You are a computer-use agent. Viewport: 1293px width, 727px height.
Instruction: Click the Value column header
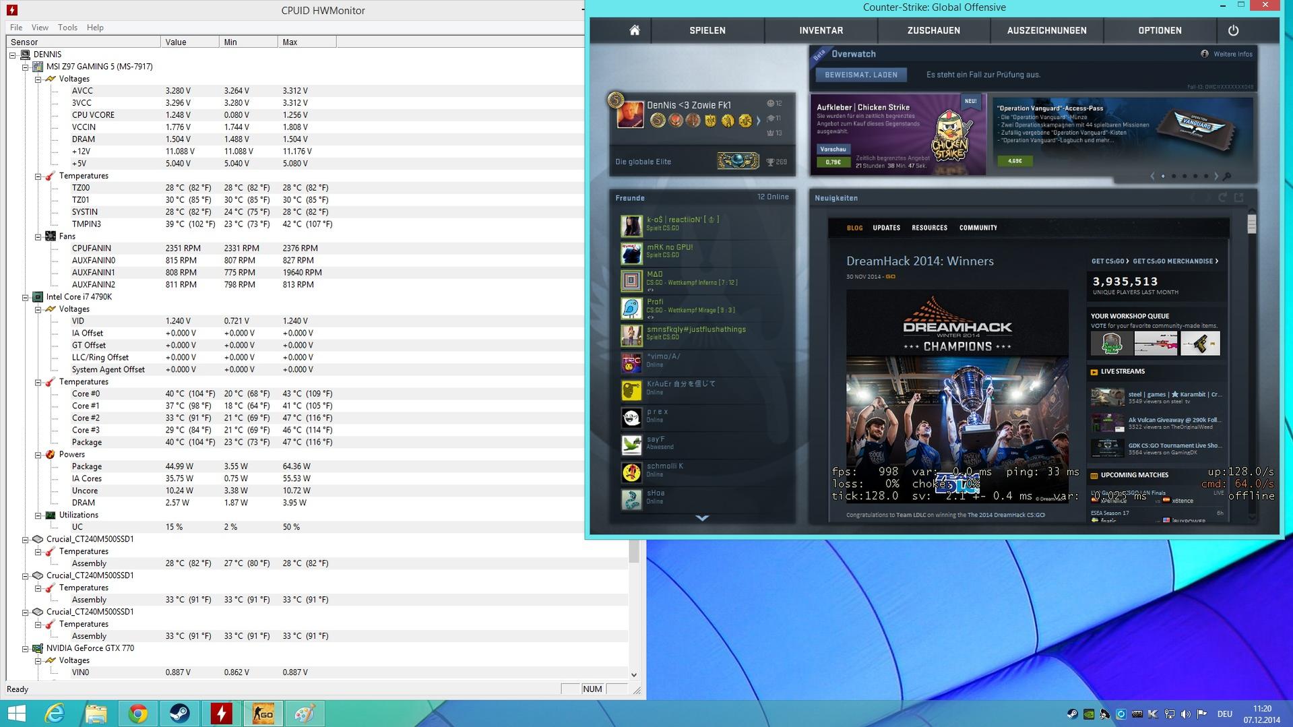(190, 42)
